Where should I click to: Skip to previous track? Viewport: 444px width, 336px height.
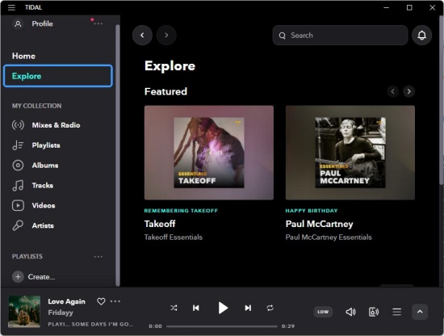pyautogui.click(x=195, y=308)
